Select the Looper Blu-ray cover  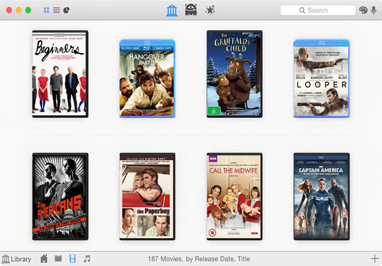(x=322, y=79)
